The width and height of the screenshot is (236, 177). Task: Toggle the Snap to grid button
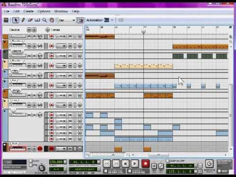click(x=81, y=20)
